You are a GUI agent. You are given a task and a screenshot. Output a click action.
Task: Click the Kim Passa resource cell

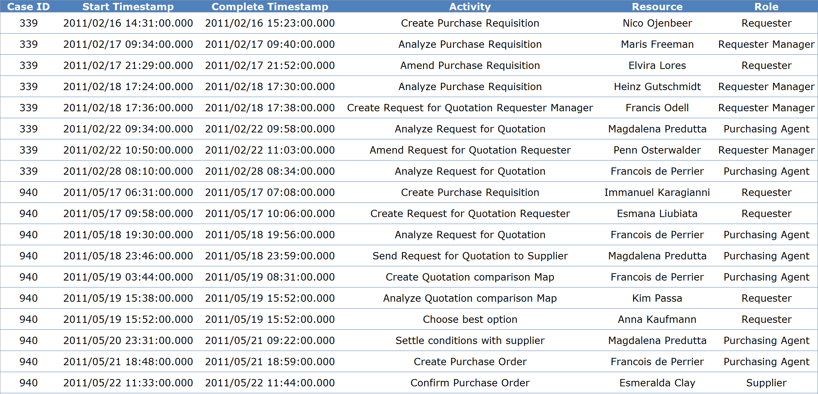click(657, 298)
